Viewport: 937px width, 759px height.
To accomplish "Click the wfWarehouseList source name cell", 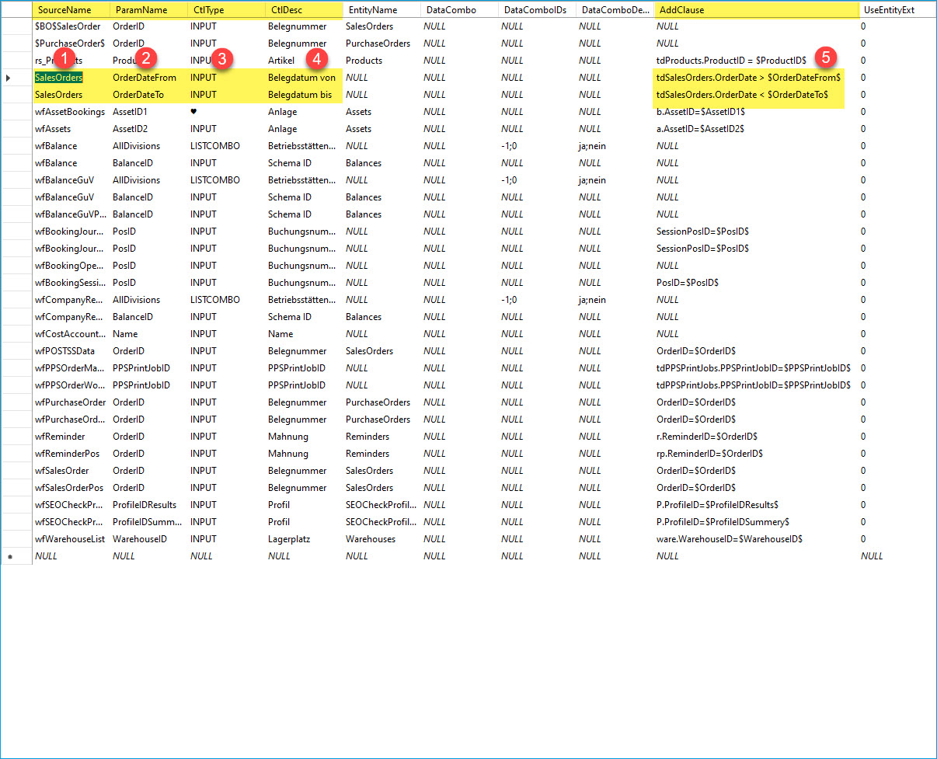I will (x=70, y=539).
